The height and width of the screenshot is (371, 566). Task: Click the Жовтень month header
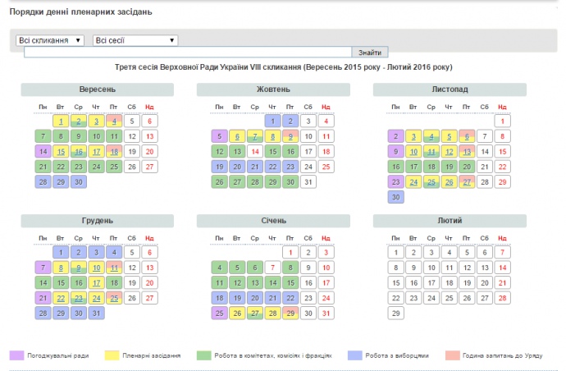tap(273, 89)
